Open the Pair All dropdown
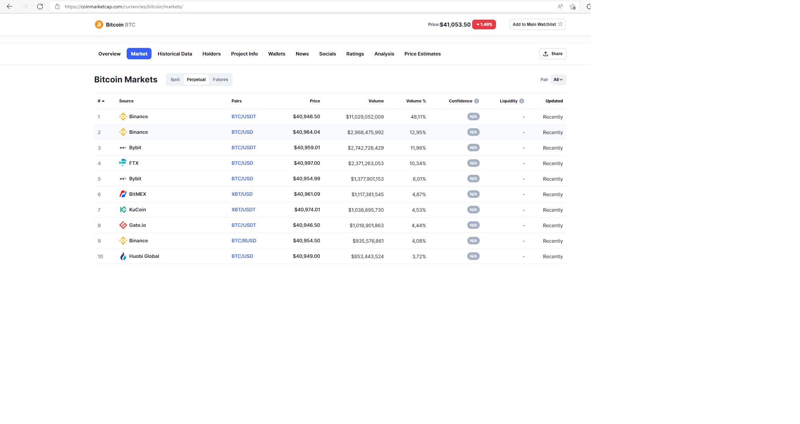This screenshot has height=424, width=800. pyautogui.click(x=558, y=80)
